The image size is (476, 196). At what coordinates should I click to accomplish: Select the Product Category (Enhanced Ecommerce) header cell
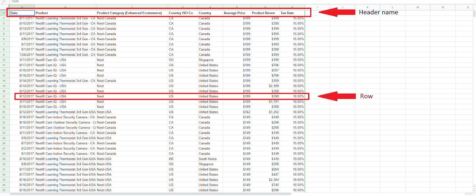tap(132, 13)
